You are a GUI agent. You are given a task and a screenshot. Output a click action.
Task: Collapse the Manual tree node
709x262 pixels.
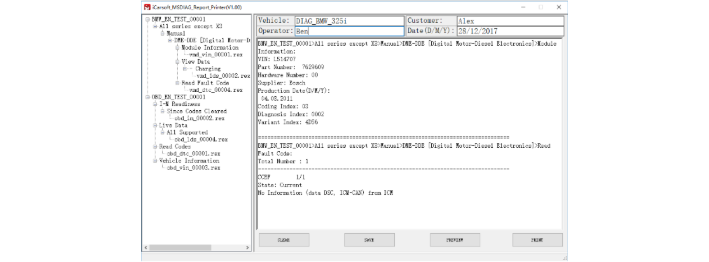162,33
